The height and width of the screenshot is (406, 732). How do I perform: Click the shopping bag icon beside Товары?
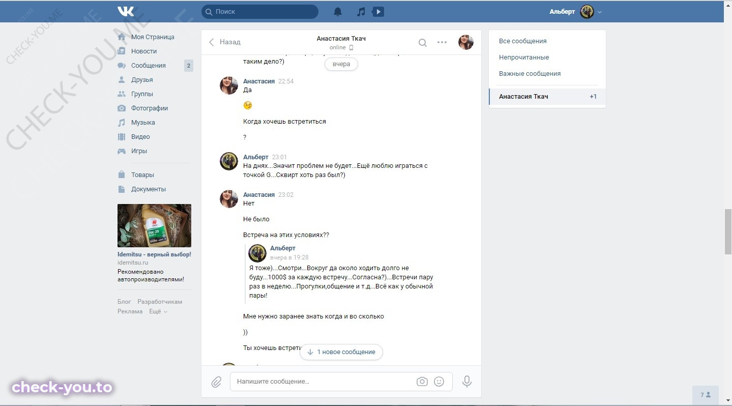[x=122, y=175]
